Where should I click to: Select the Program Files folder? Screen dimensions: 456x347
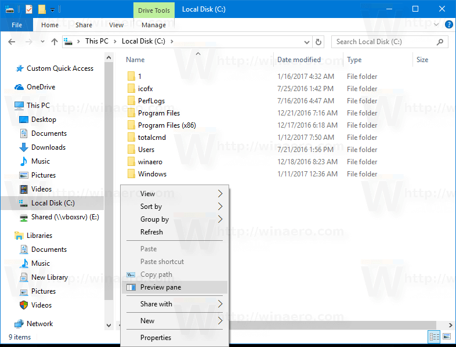point(154,113)
